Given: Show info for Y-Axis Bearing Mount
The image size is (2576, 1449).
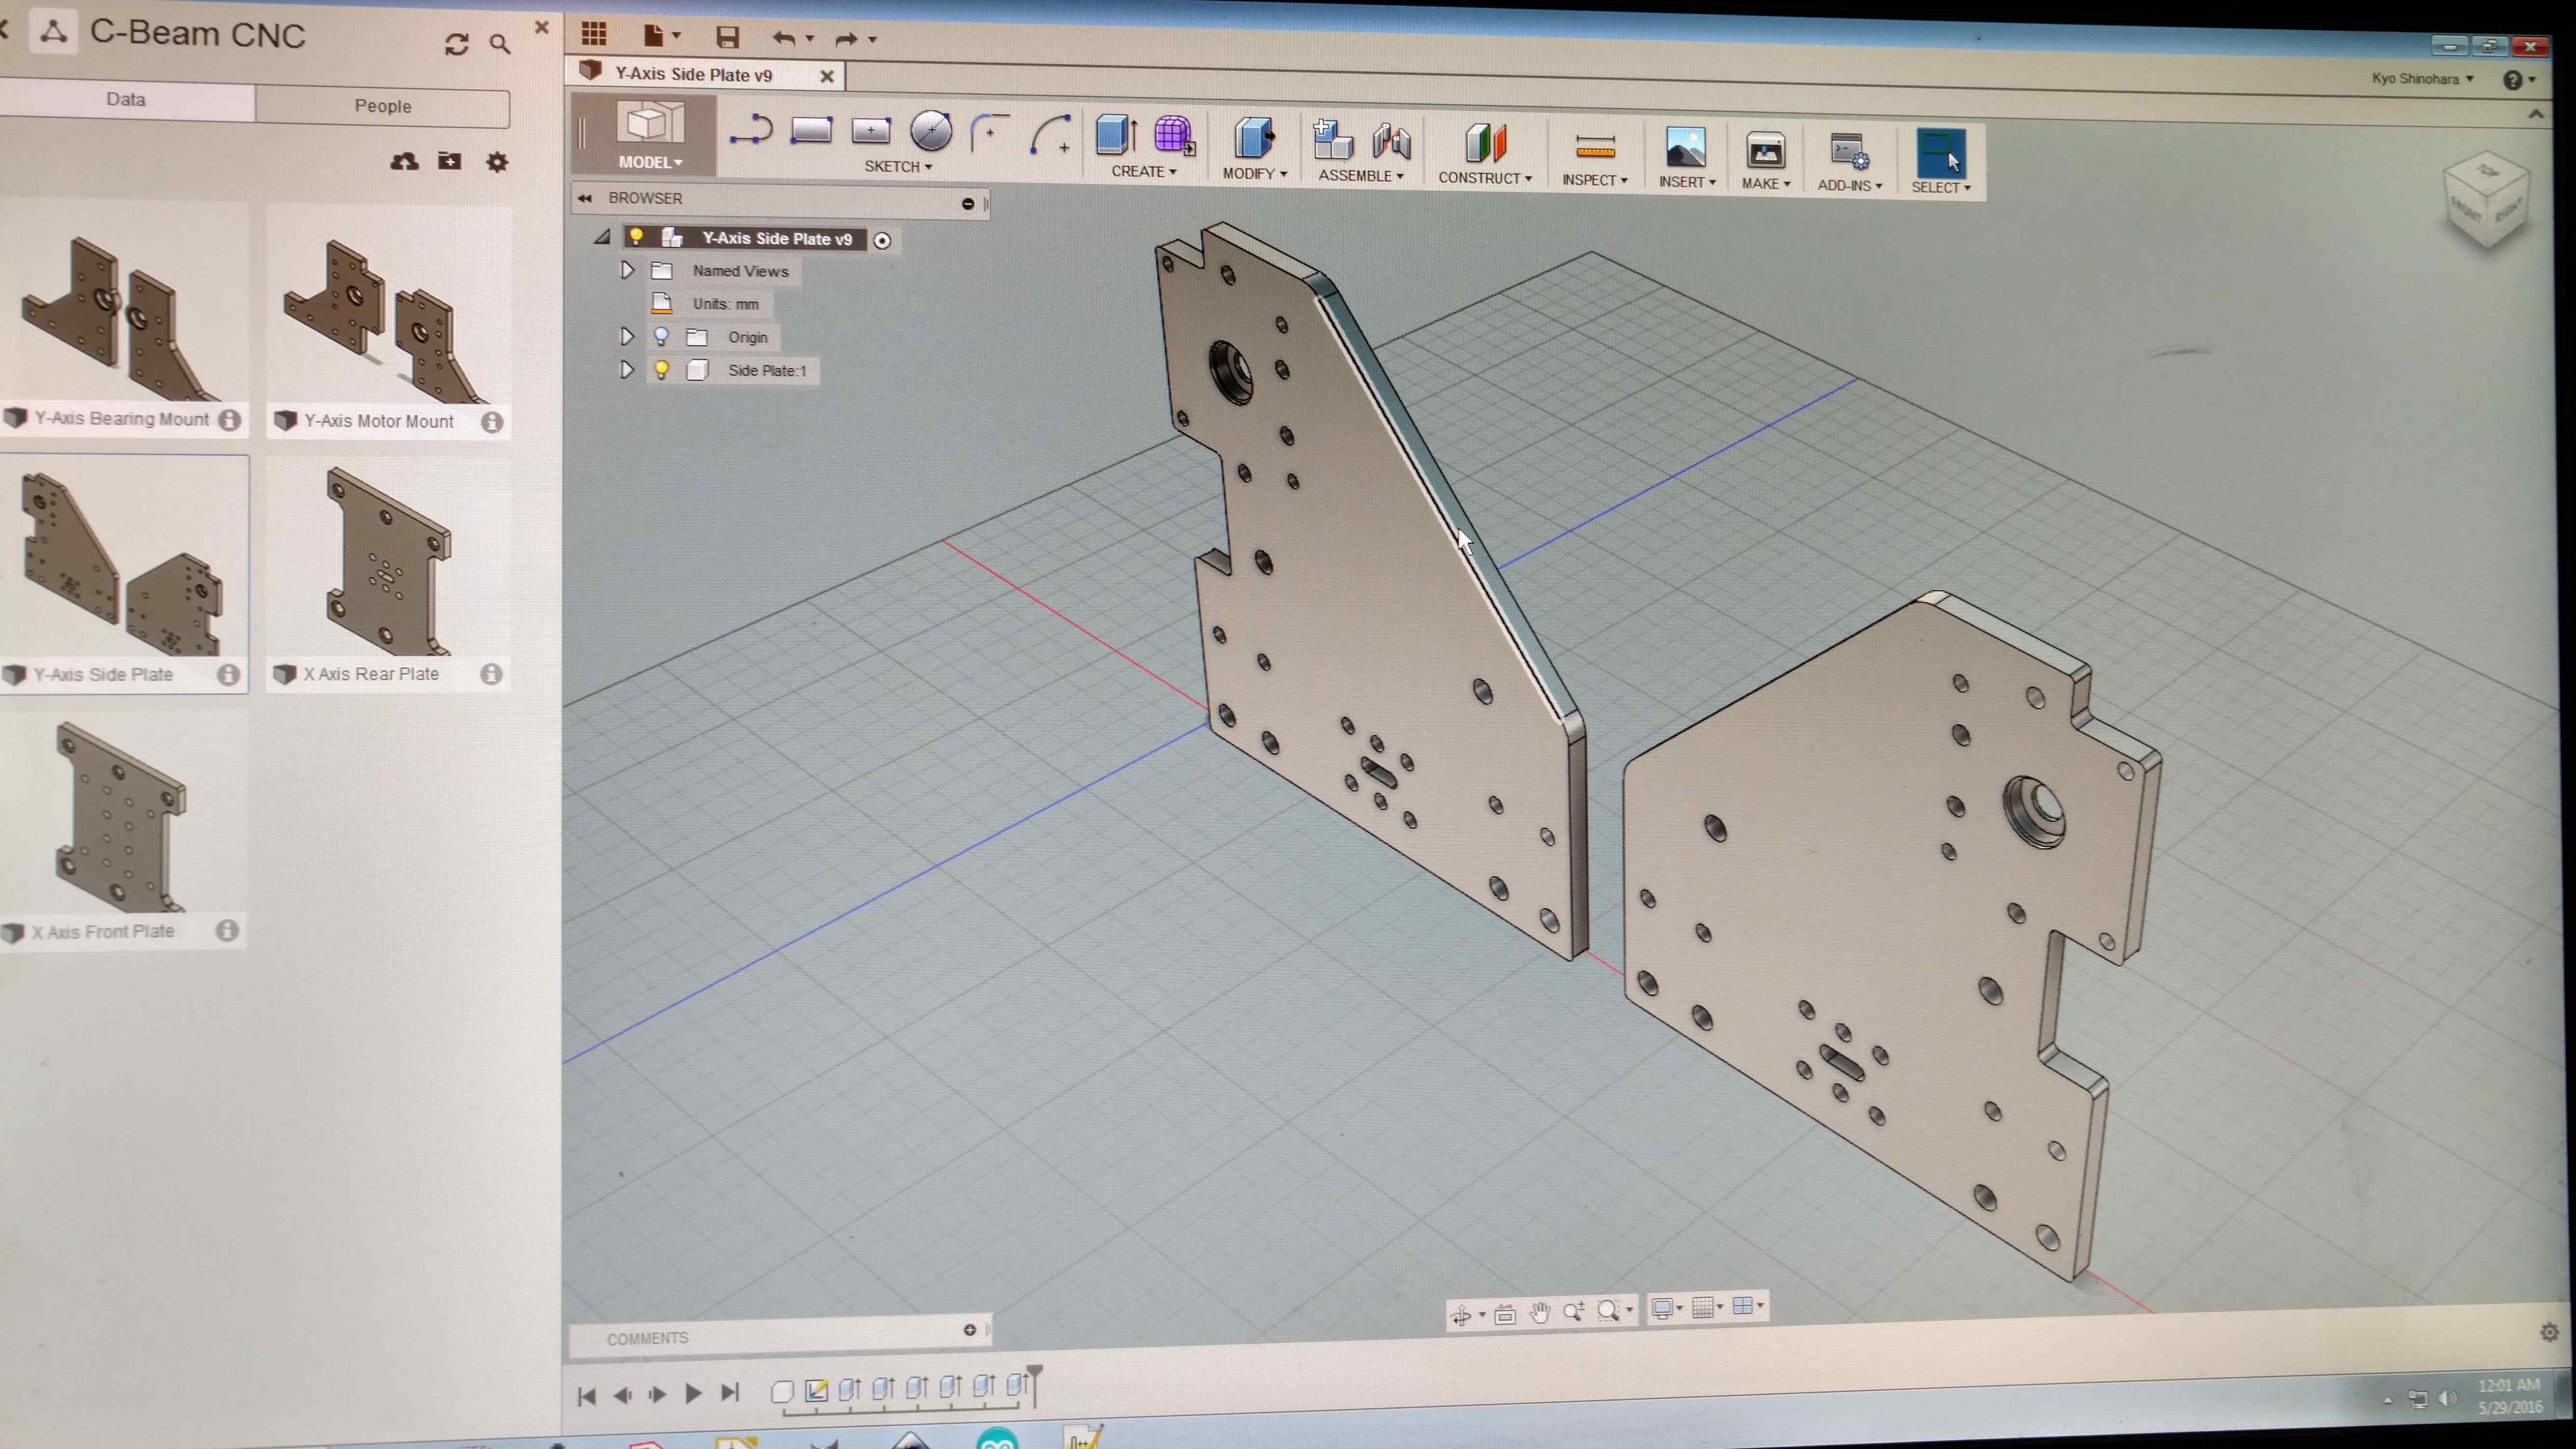Looking at the screenshot, I should point(229,420).
